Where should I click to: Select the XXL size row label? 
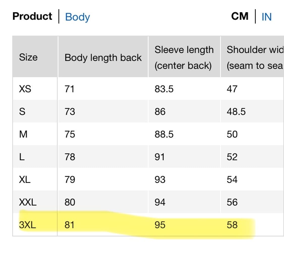(28, 202)
